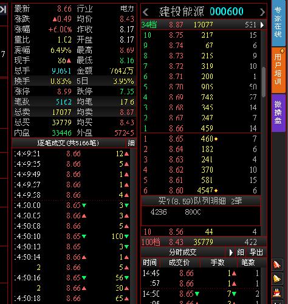Click the 换手 label in quote panel
Image resolution: width=288 pixels, height=304 pixels.
pyautogui.click(x=22, y=81)
